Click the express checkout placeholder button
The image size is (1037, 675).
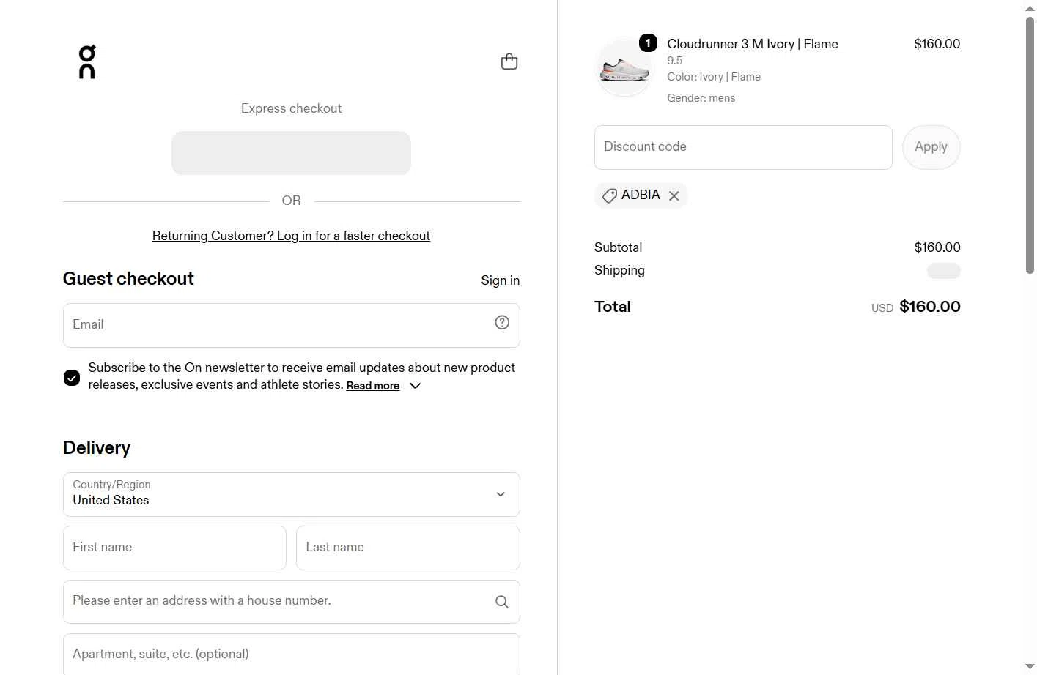coord(291,153)
